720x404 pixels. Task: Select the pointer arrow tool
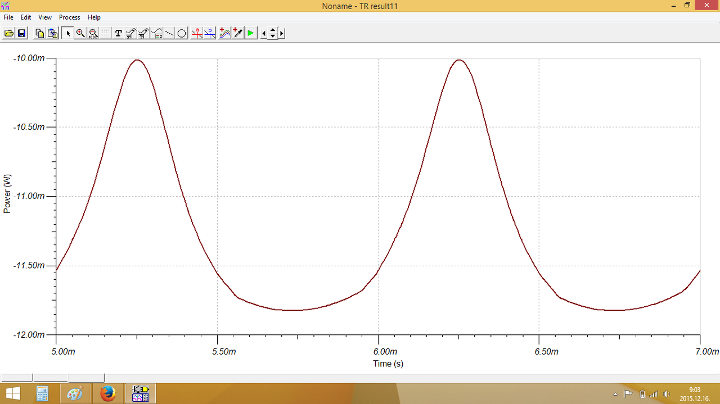[x=67, y=33]
